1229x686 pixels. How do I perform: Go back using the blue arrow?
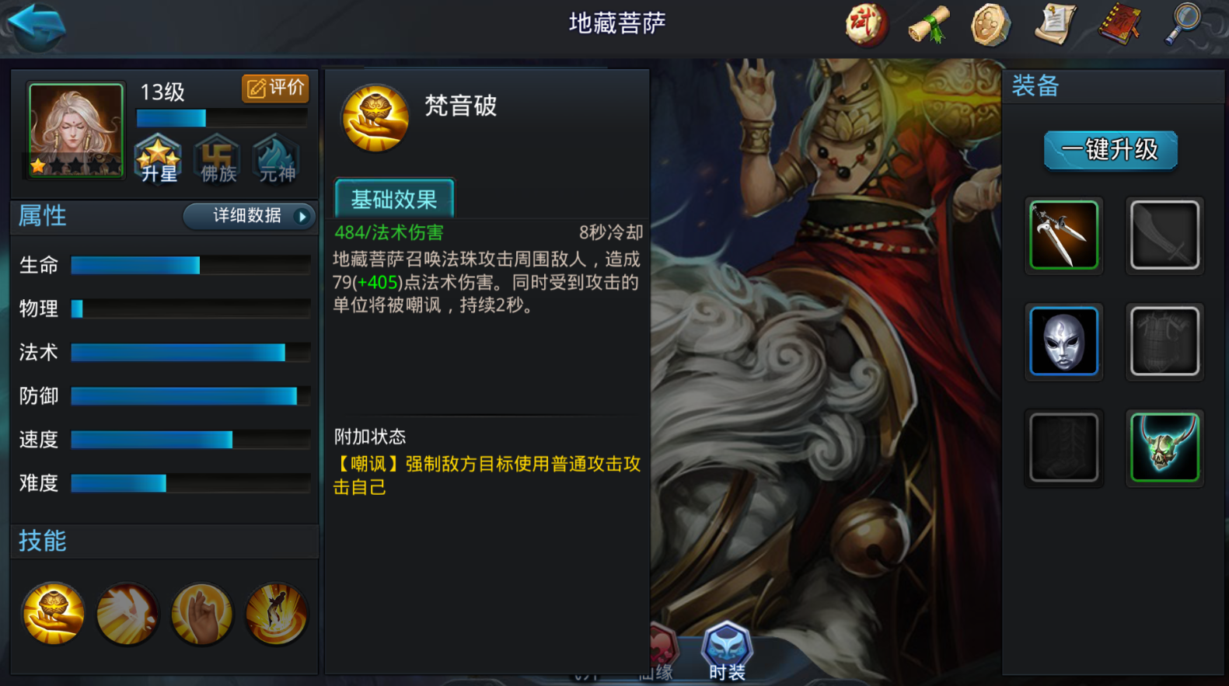[x=37, y=26]
